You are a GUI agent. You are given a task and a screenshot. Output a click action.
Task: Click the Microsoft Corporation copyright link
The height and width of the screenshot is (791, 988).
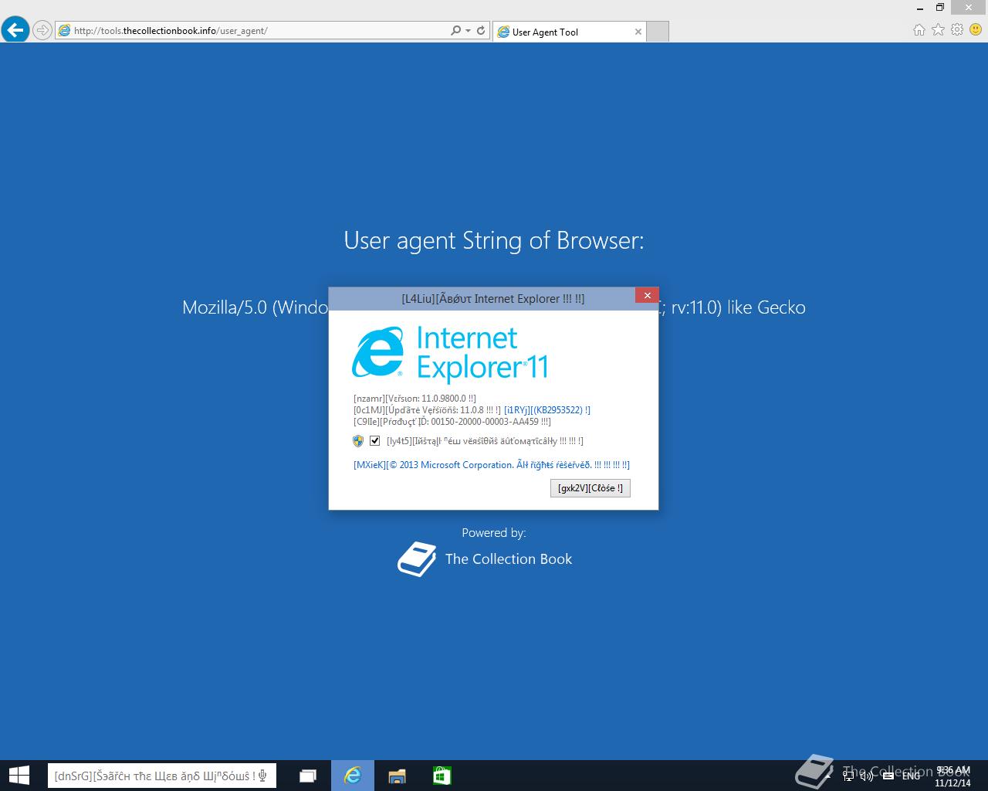coord(492,465)
